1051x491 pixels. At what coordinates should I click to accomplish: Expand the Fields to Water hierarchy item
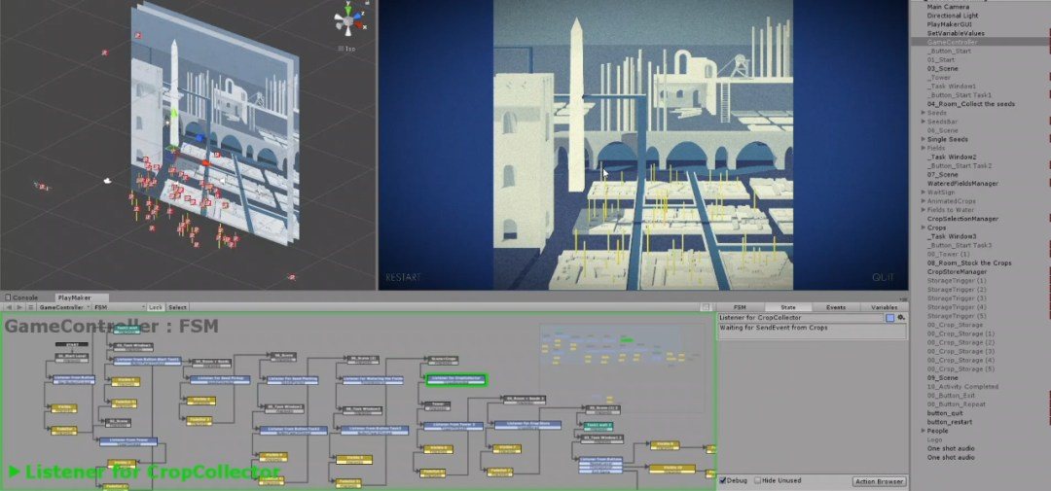[923, 210]
